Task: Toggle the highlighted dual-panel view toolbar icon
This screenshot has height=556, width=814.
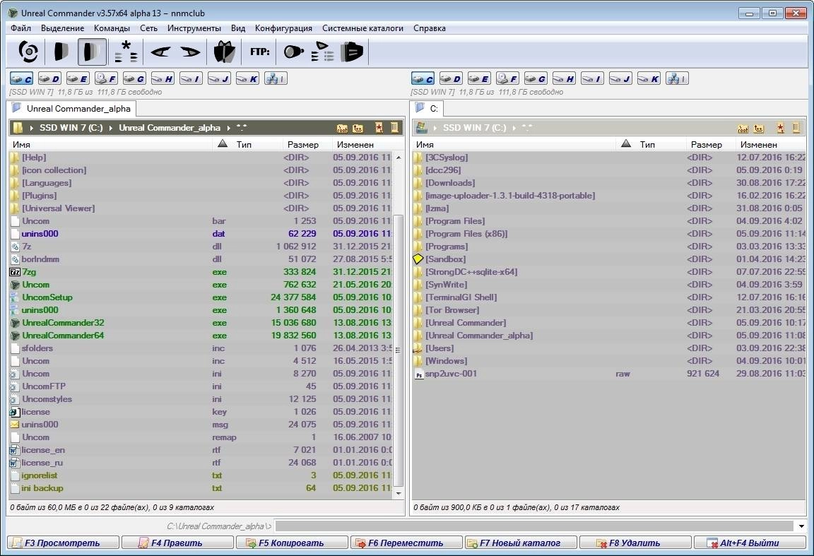Action: click(x=93, y=52)
